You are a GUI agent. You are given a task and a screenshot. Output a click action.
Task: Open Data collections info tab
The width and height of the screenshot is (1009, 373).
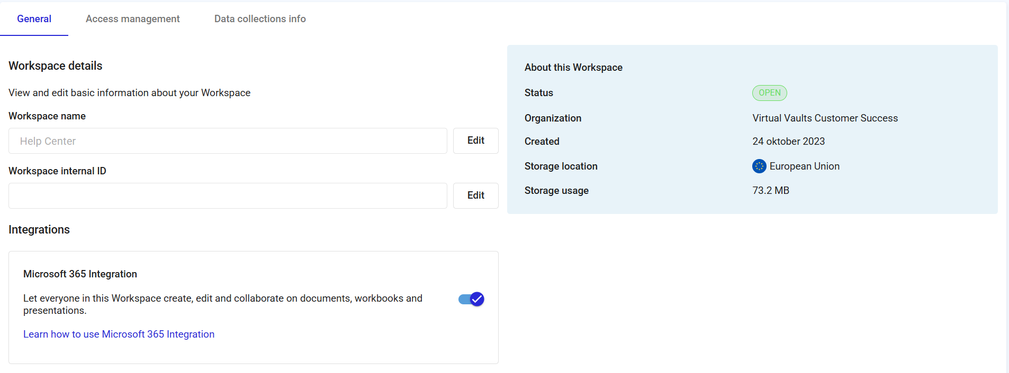(260, 19)
